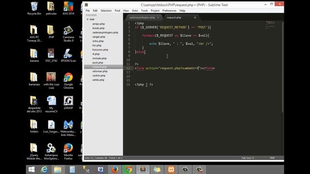The width and height of the screenshot is (310, 174).
Task: Open Internet Explorer from the taskbar
Action: coord(44,170)
